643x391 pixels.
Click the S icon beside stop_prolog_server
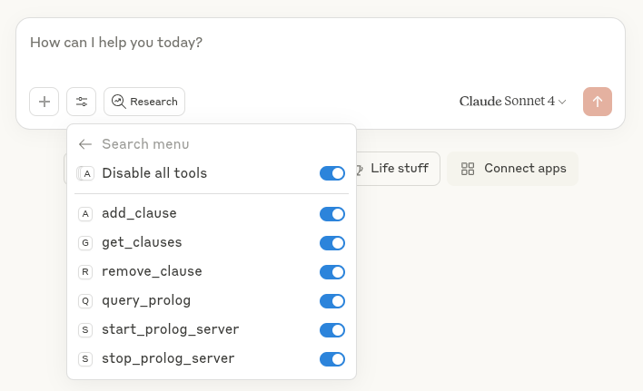pyautogui.click(x=85, y=359)
